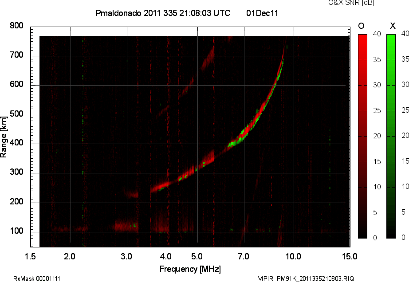The width and height of the screenshot is (409, 282).
Task: Click the 500 range tick label
Action: (16, 114)
